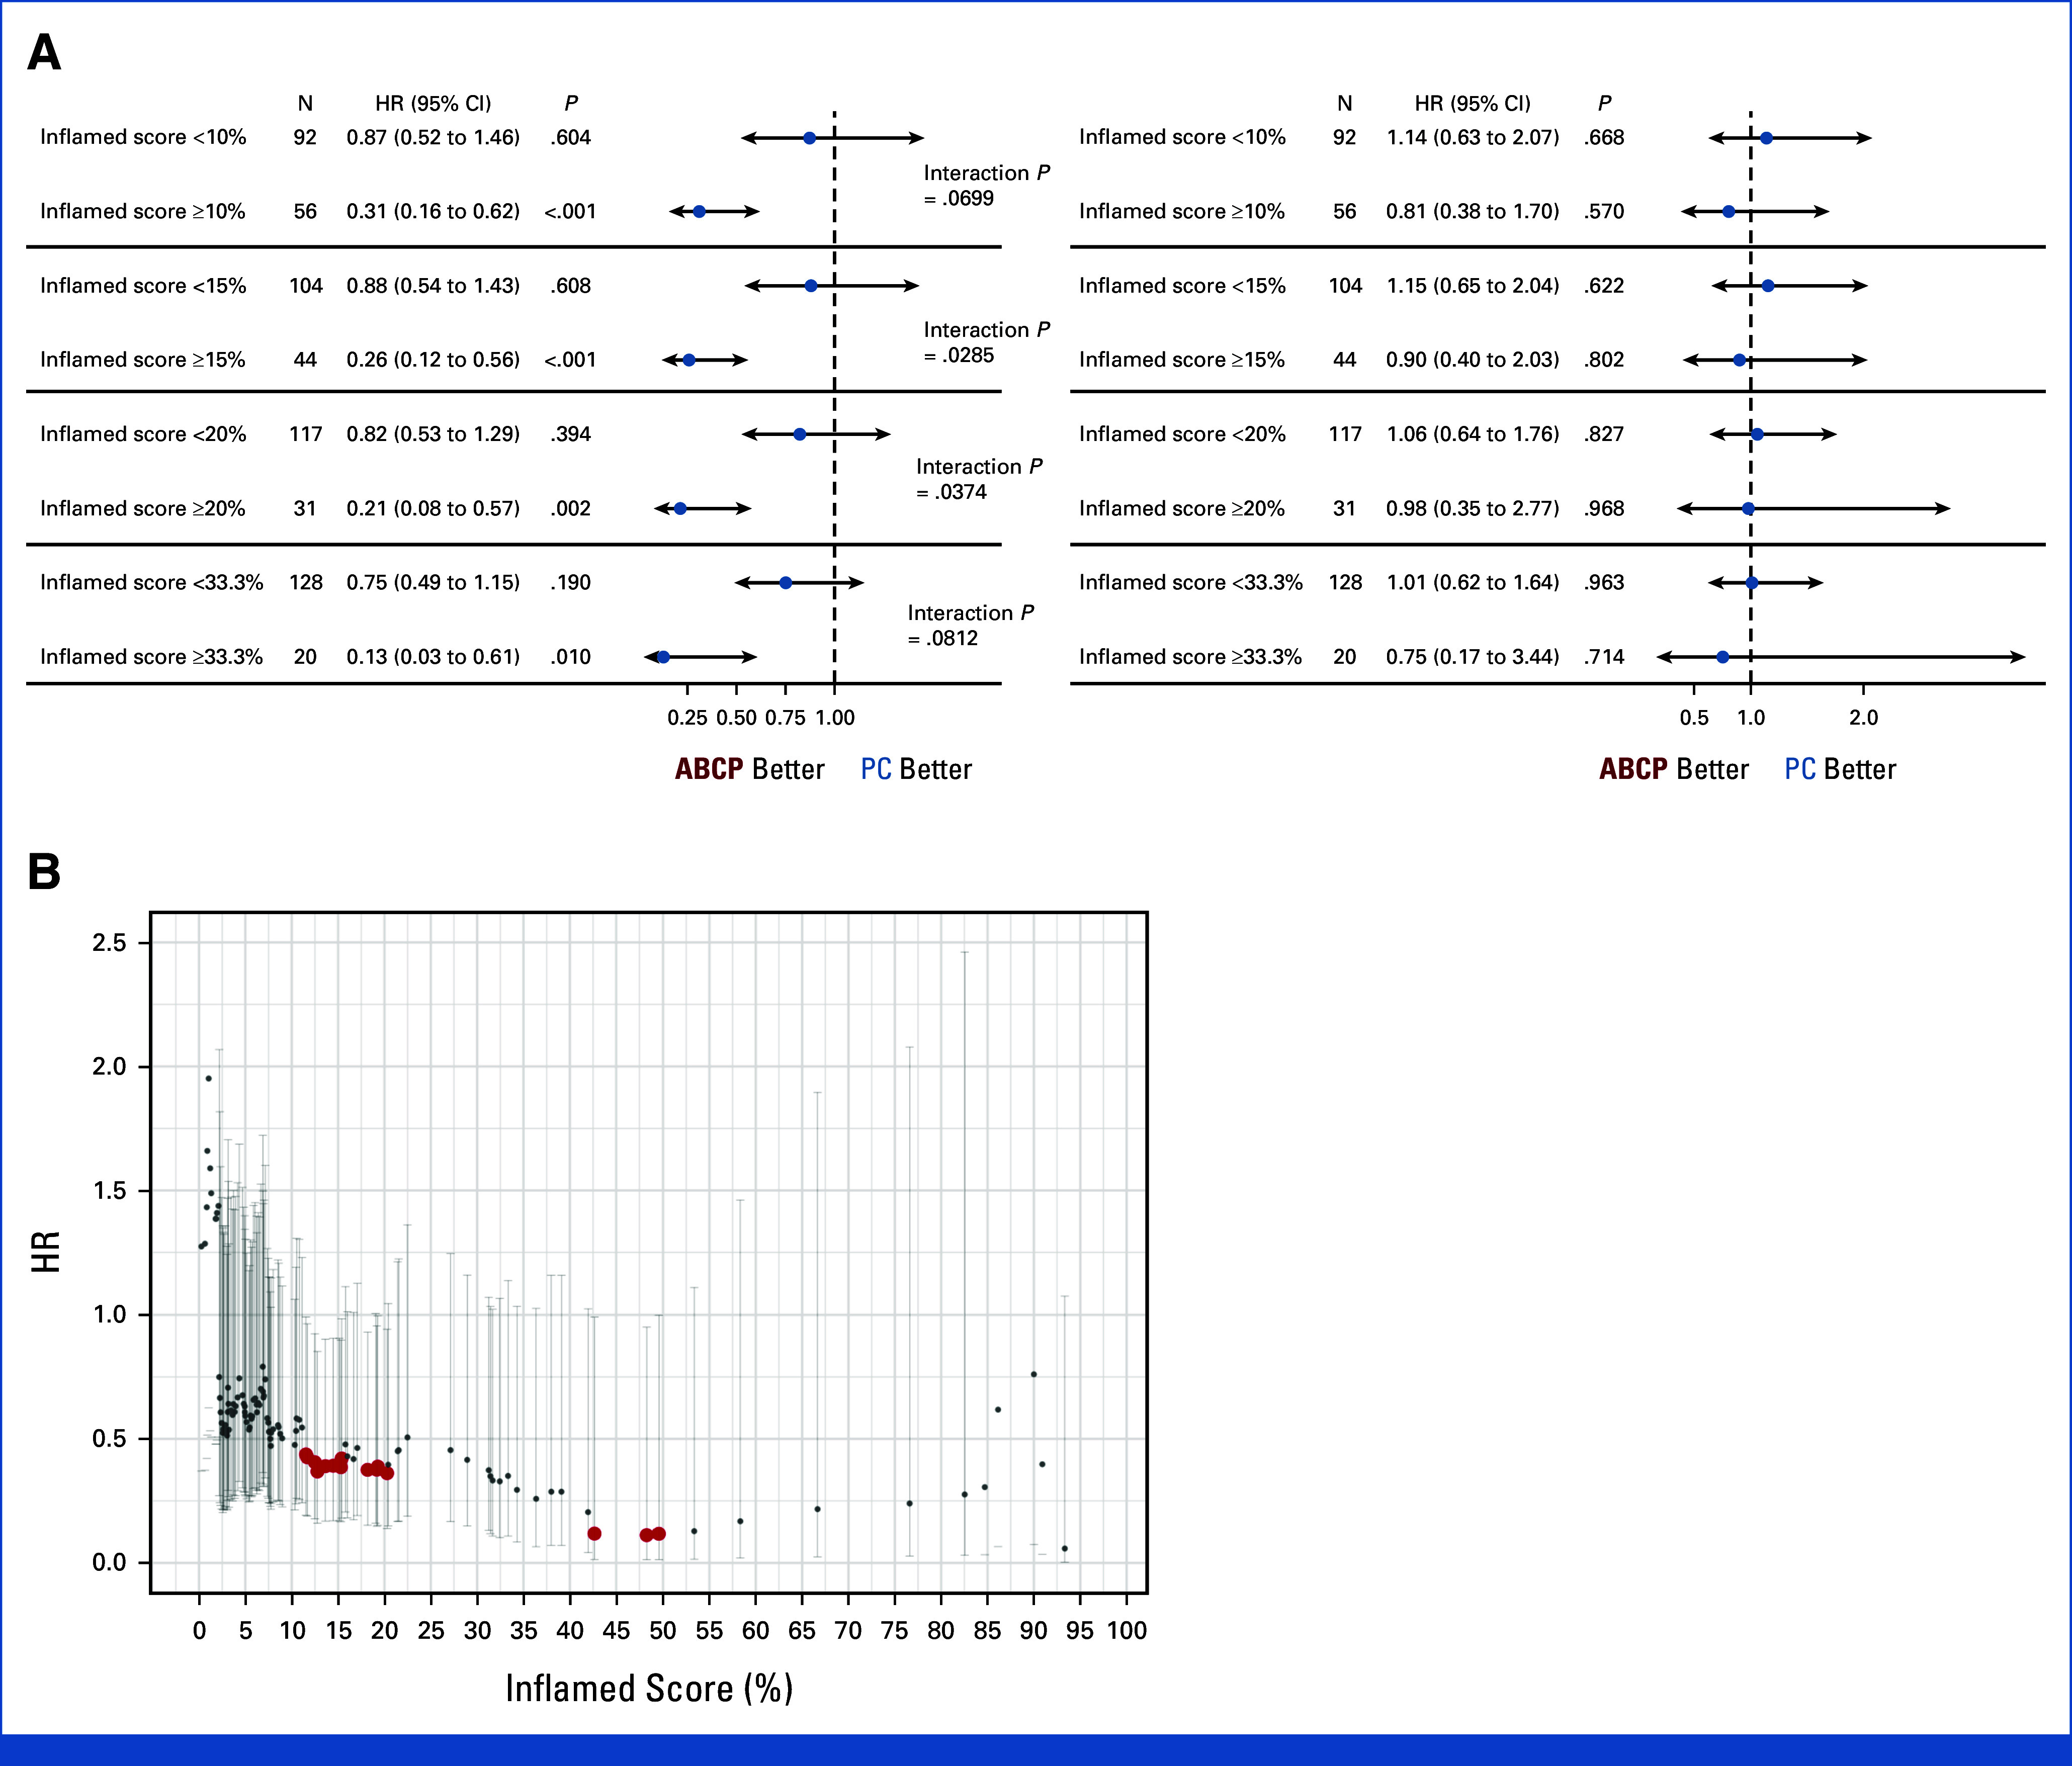Select P value .190 in left table
Image resolution: width=2072 pixels, height=1766 pixels.
pyautogui.click(x=570, y=582)
